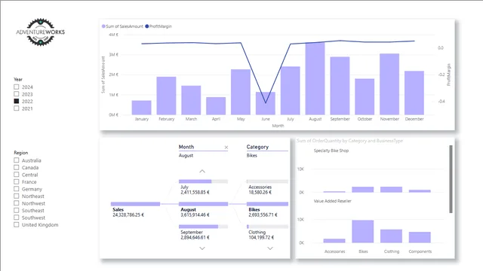Filter region by Australia checkbox

click(x=17, y=160)
